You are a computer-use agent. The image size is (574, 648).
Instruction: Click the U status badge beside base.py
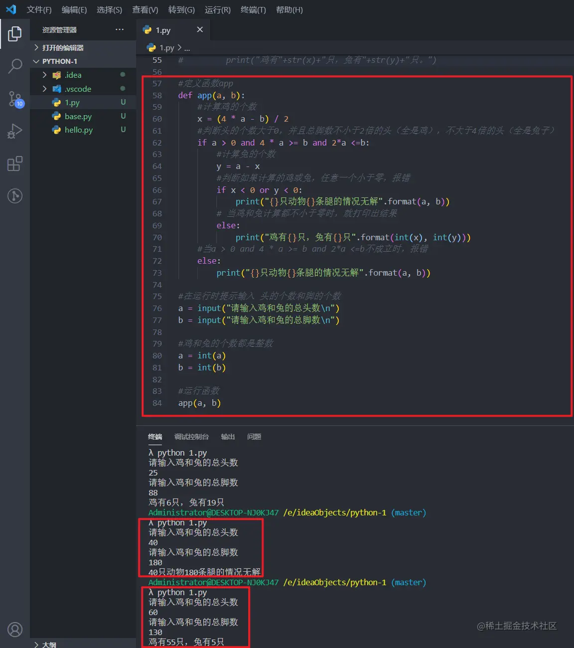(x=123, y=116)
